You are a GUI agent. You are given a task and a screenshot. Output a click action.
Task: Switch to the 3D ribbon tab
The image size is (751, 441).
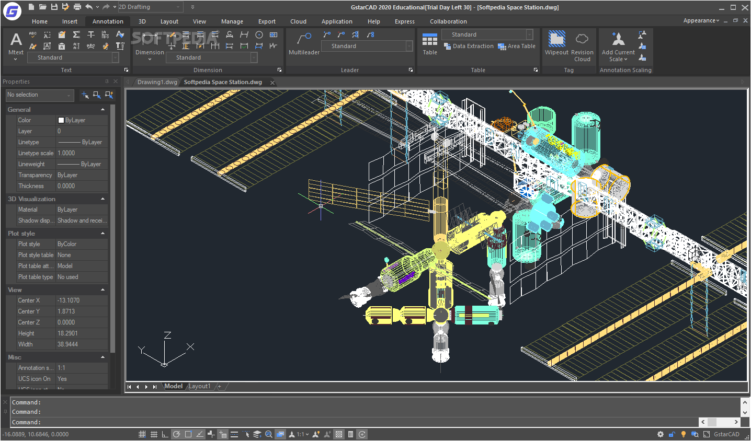(142, 21)
